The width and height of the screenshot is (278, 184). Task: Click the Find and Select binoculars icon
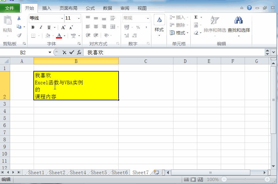pyautogui.click(x=238, y=20)
